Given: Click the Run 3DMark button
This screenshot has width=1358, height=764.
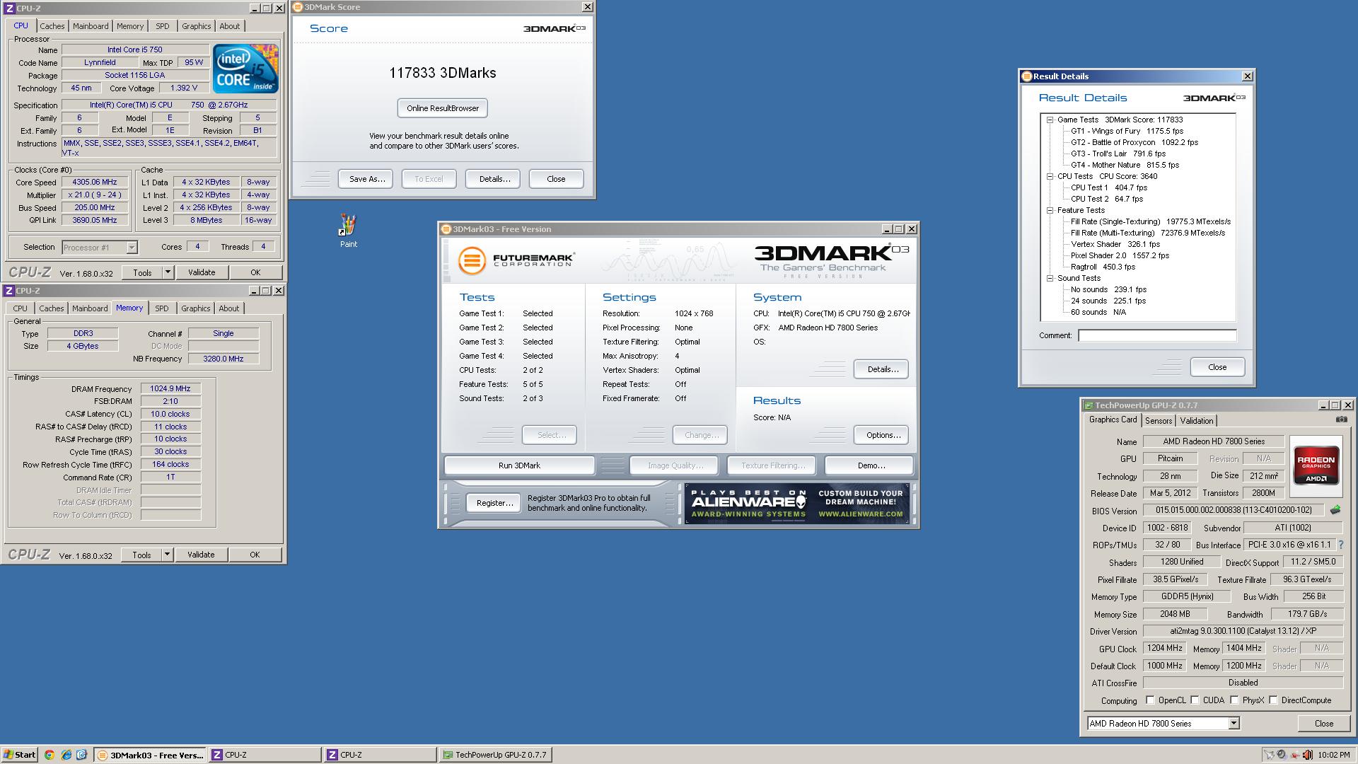Looking at the screenshot, I should pos(519,465).
